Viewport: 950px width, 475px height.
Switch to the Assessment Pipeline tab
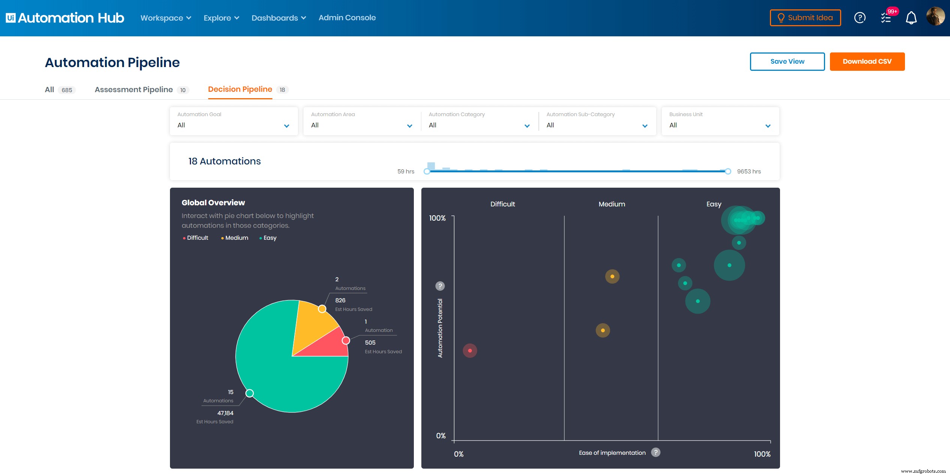(134, 89)
